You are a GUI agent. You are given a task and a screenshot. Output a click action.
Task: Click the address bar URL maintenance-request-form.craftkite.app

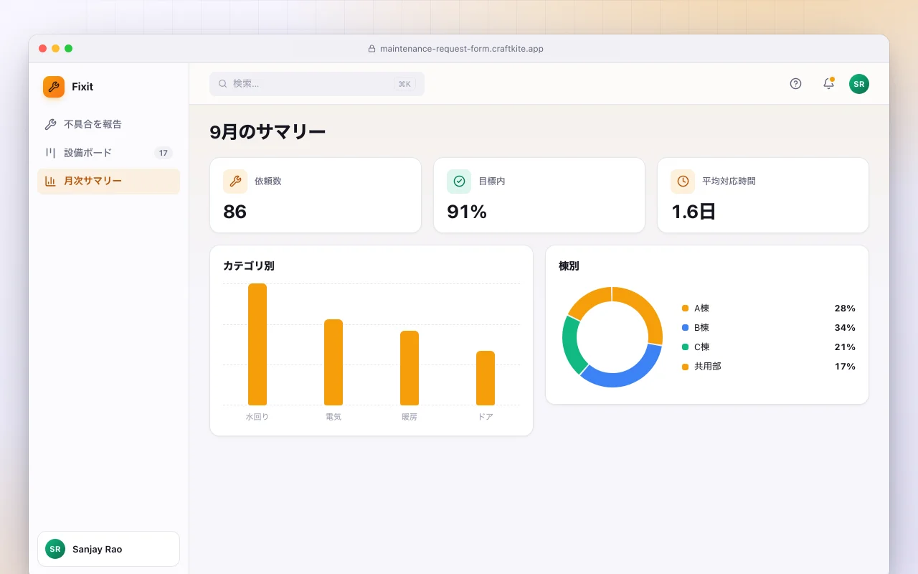click(x=461, y=49)
